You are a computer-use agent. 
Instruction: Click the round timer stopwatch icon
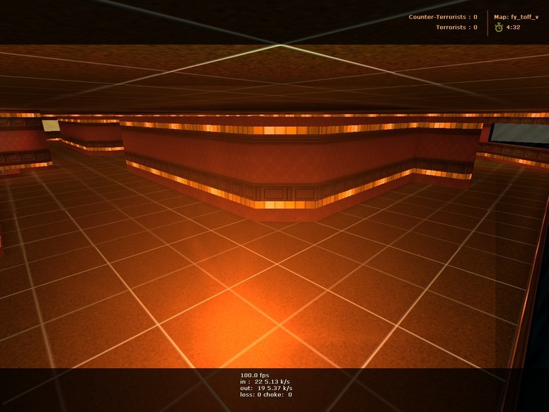499,28
